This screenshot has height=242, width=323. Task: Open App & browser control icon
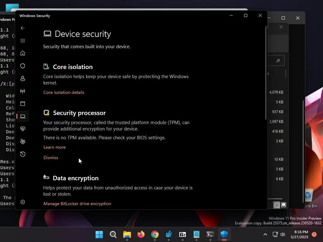tap(23, 104)
